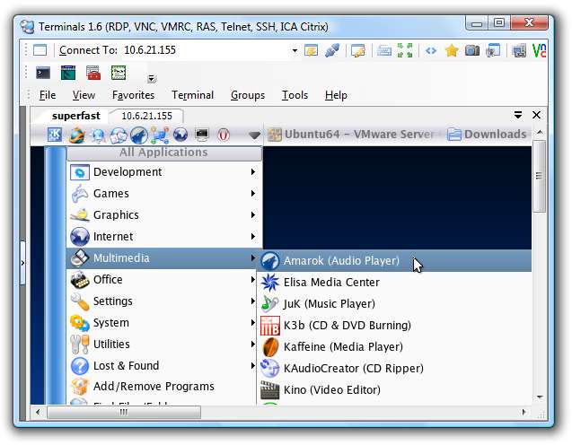Click the connect arrow icon beside address
The image size is (572, 445).
click(311, 50)
